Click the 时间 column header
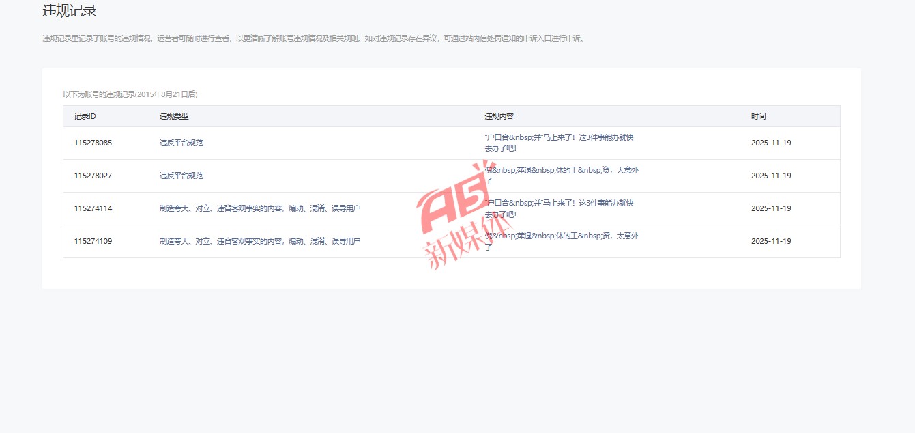Viewport: 915px width, 433px height. coord(758,116)
